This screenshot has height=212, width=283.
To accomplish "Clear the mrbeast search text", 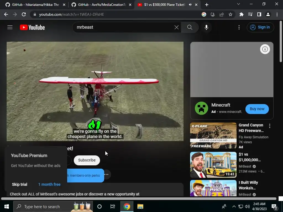I will coord(177,27).
